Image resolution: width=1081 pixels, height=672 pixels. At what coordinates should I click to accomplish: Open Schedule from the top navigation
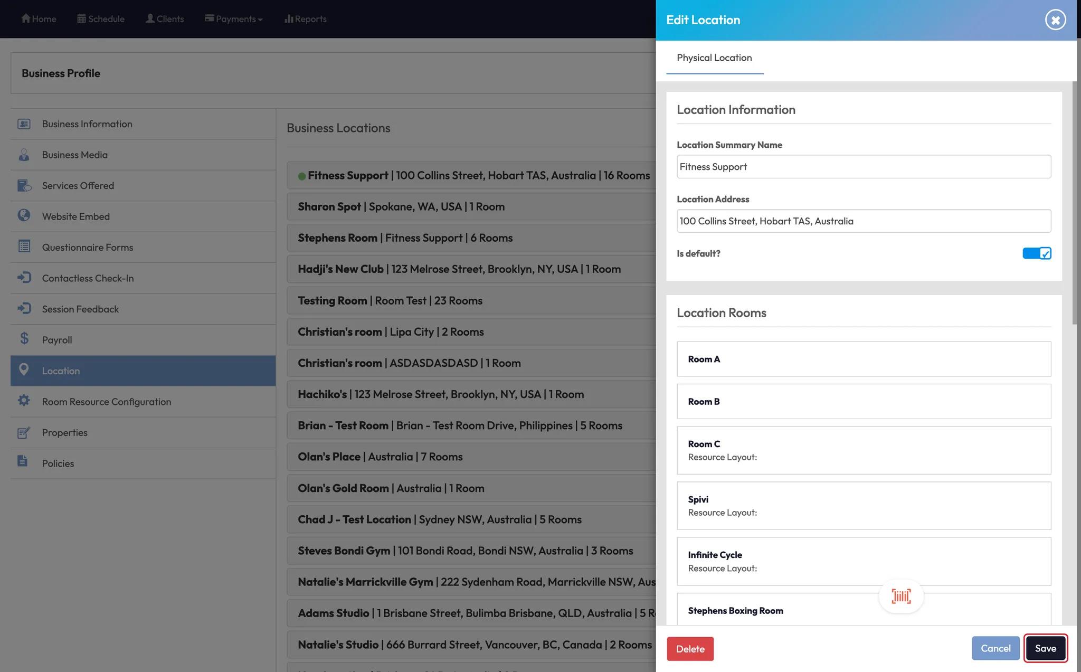pos(101,19)
